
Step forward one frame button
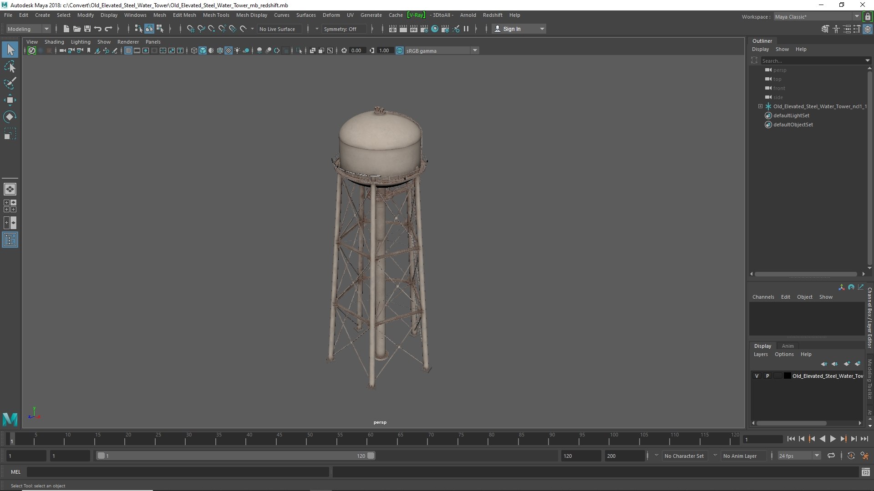pos(854,439)
